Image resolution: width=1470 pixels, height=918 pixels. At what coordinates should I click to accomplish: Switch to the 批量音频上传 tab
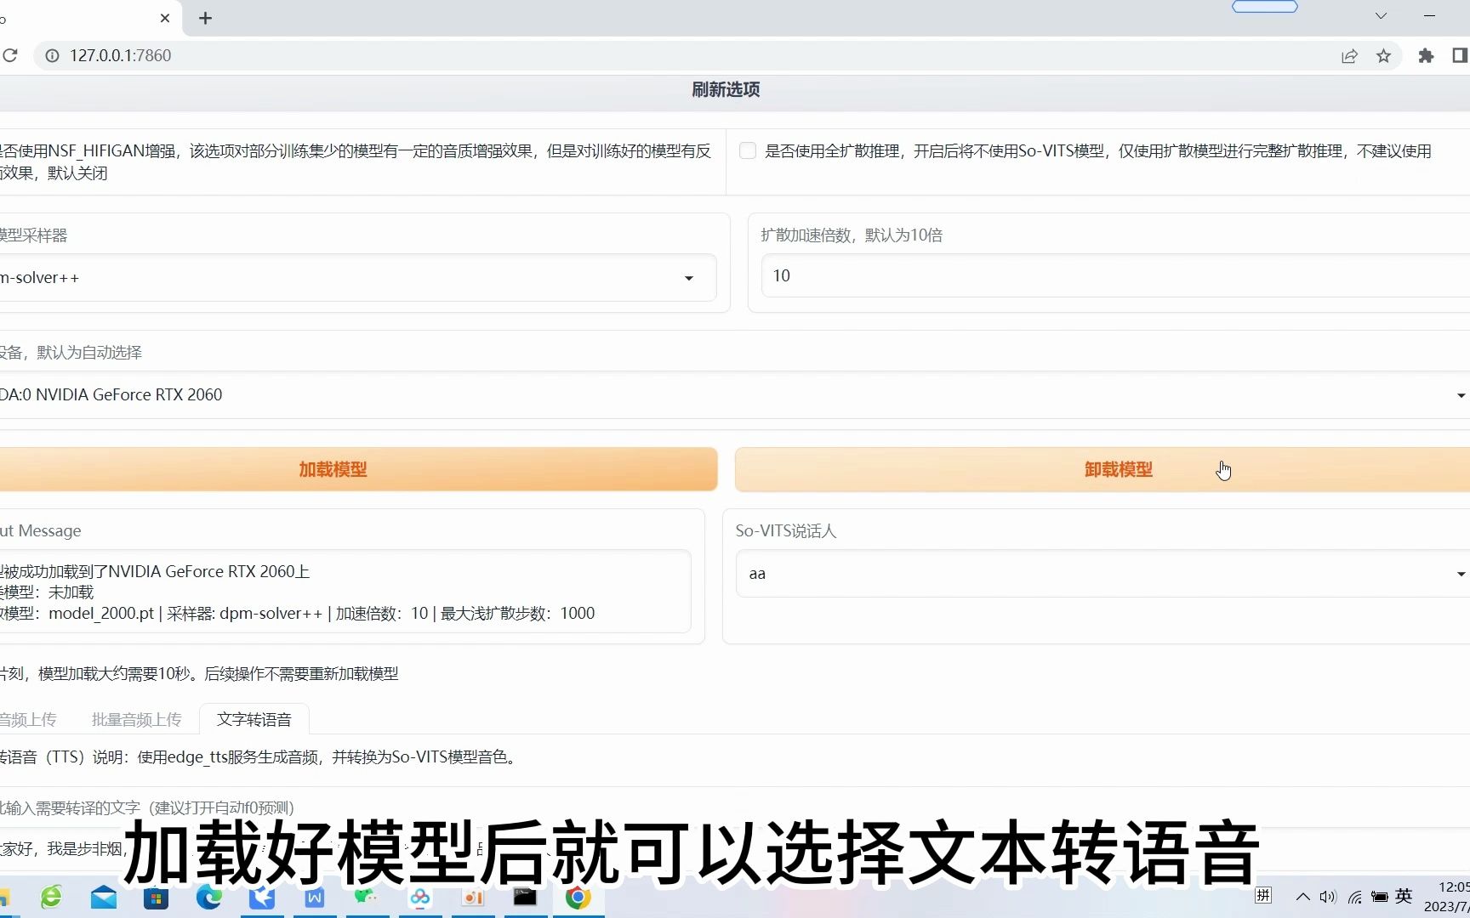pos(135,718)
